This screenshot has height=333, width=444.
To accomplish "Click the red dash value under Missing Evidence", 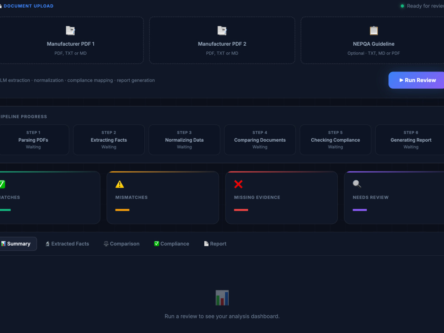I will point(241,210).
